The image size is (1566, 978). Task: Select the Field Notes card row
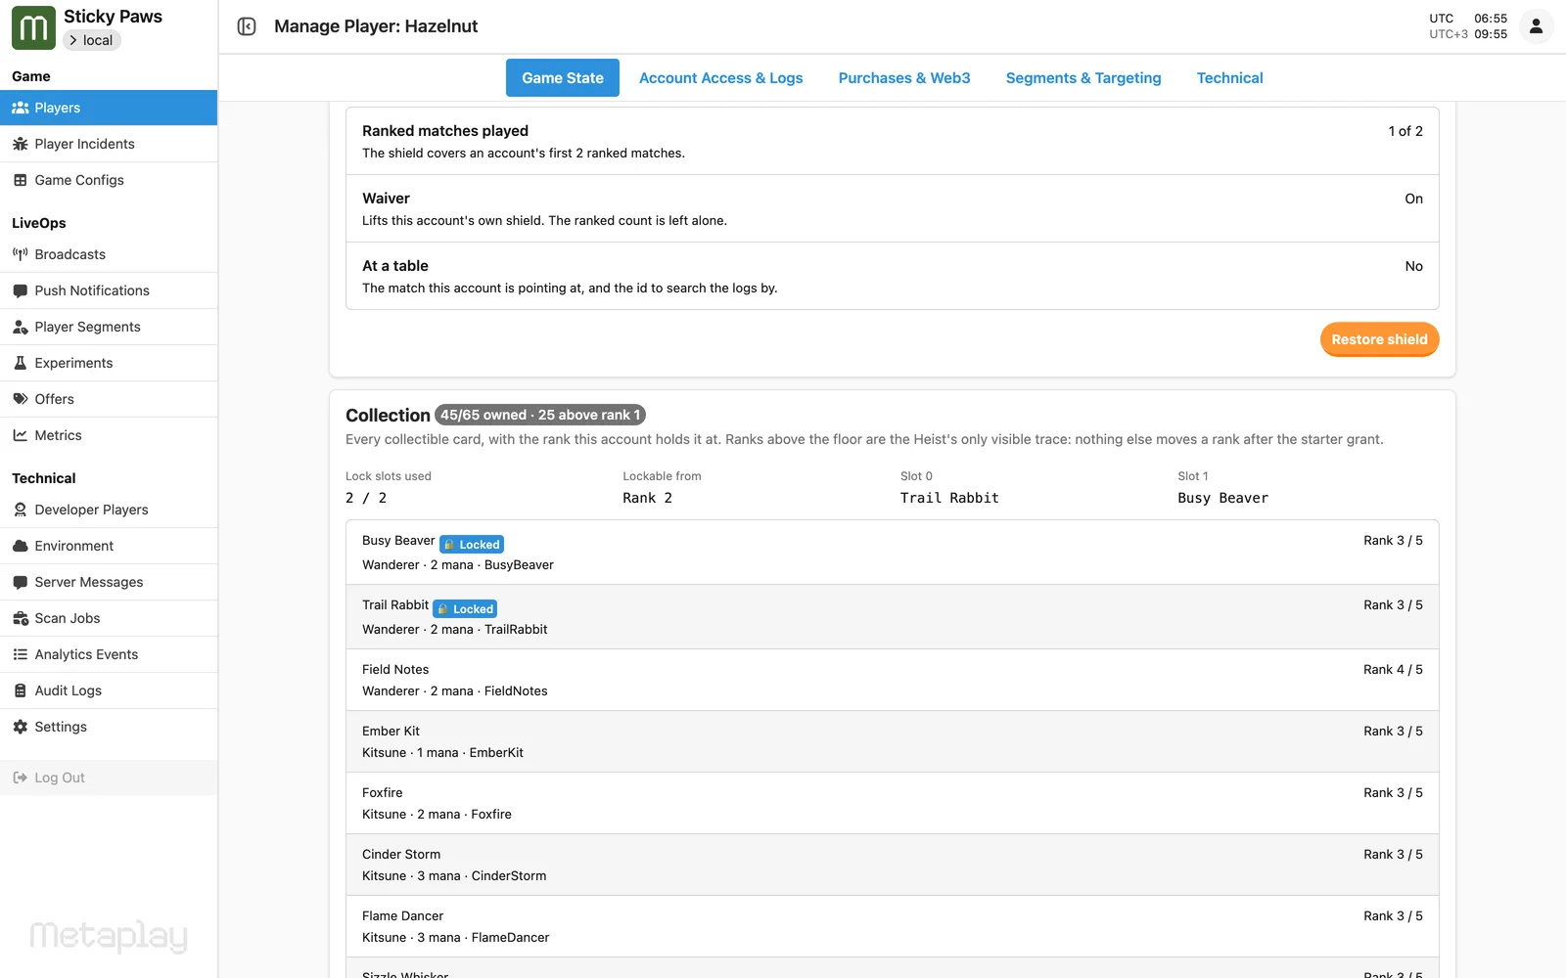(x=893, y=680)
